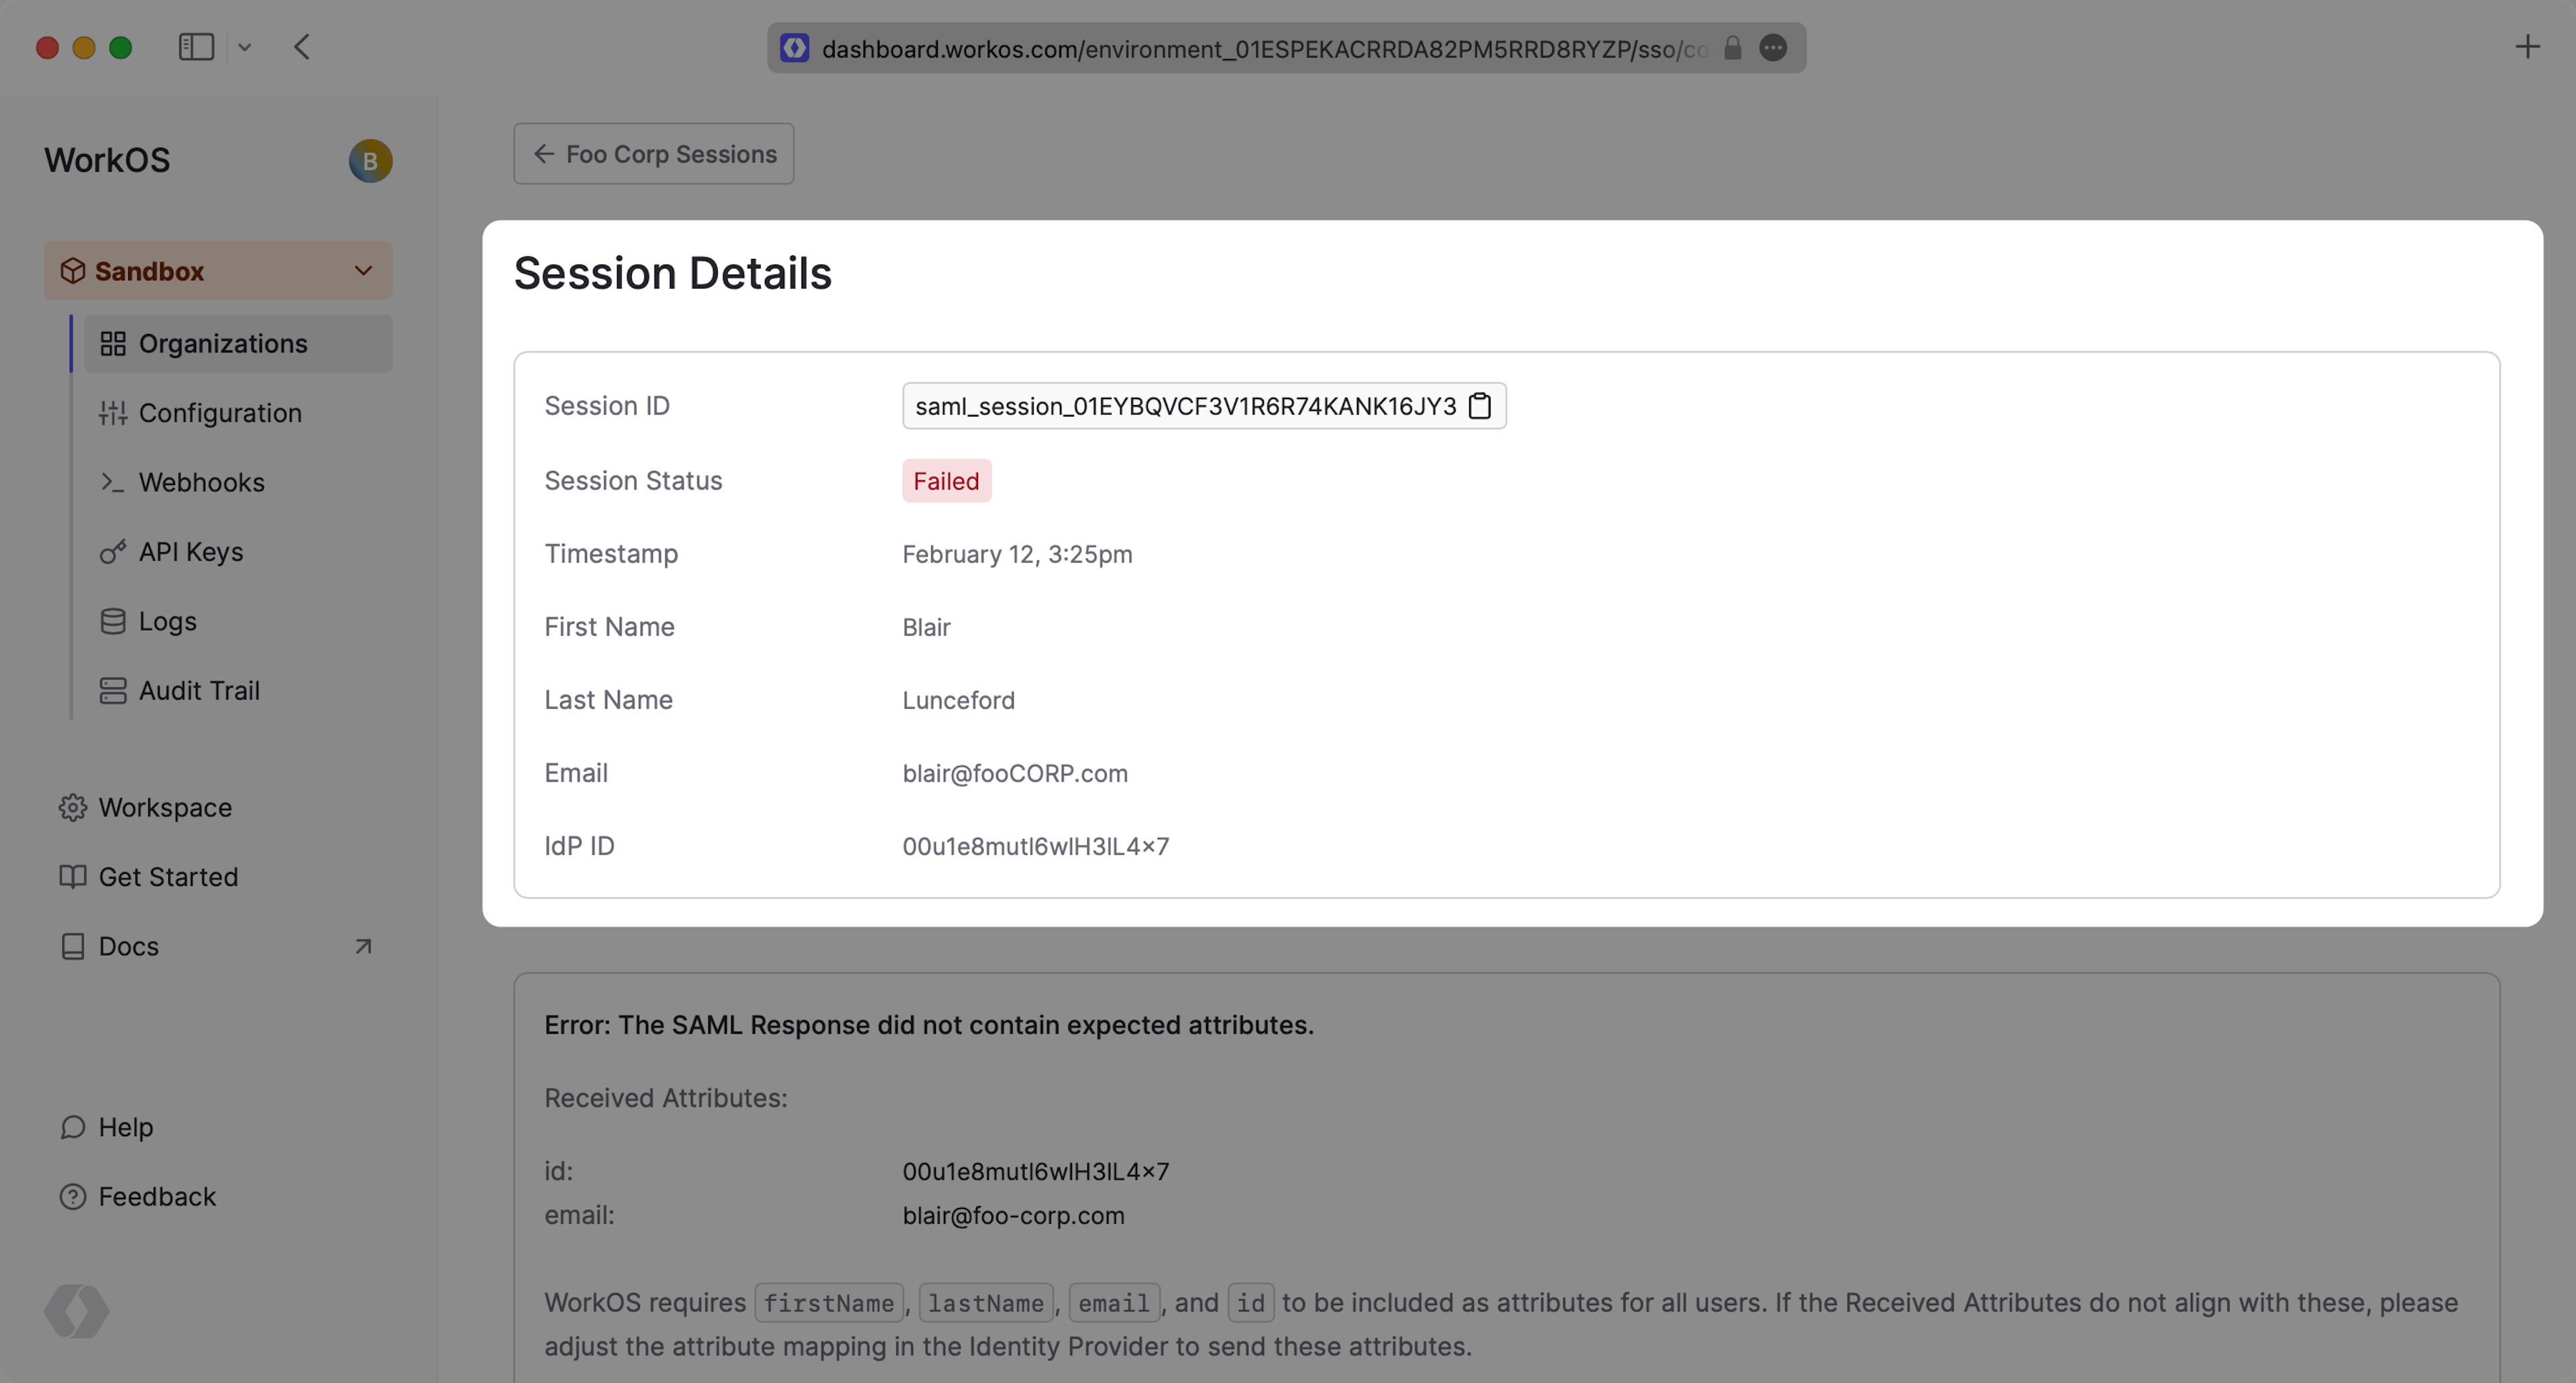Screen dimensions: 2576x1383
Task: Click the site lock icon in address bar
Action: click(x=1733, y=48)
